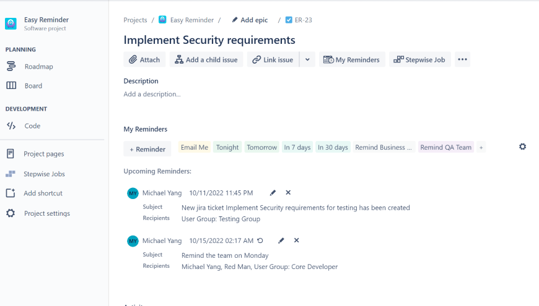Open the Code section in sidebar
This screenshot has width=539, height=306.
32,126
